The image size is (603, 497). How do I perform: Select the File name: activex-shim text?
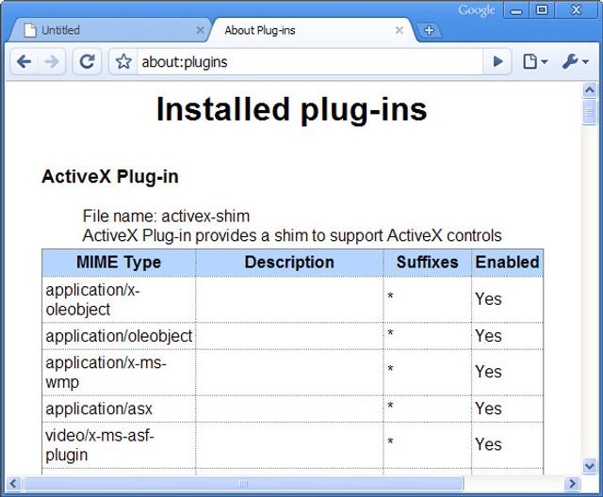(166, 216)
